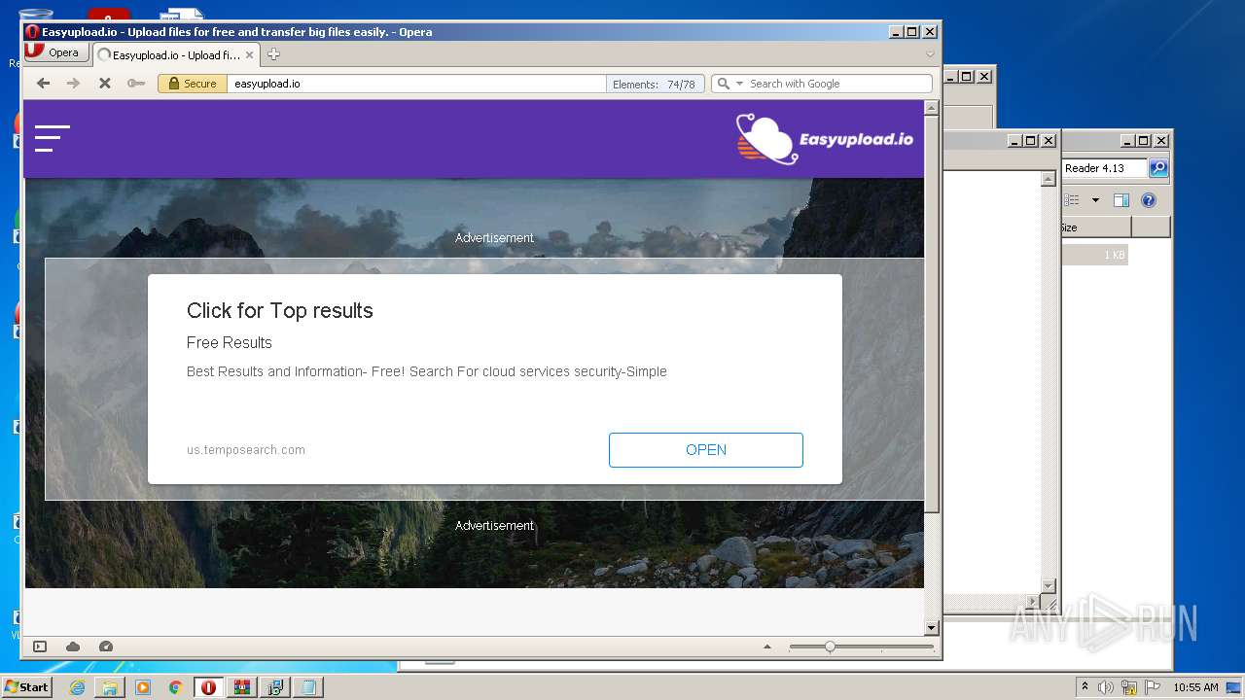Click the scrollbar down arrow in middle rear window
The width and height of the screenshot is (1245, 700).
click(1048, 585)
